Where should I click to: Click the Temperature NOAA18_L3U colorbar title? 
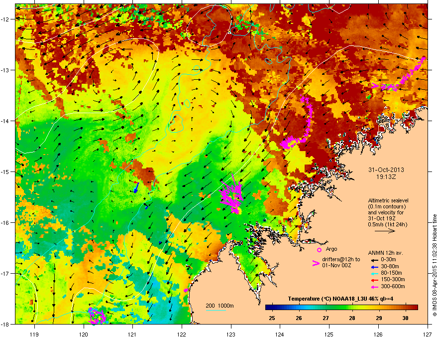[340, 299]
